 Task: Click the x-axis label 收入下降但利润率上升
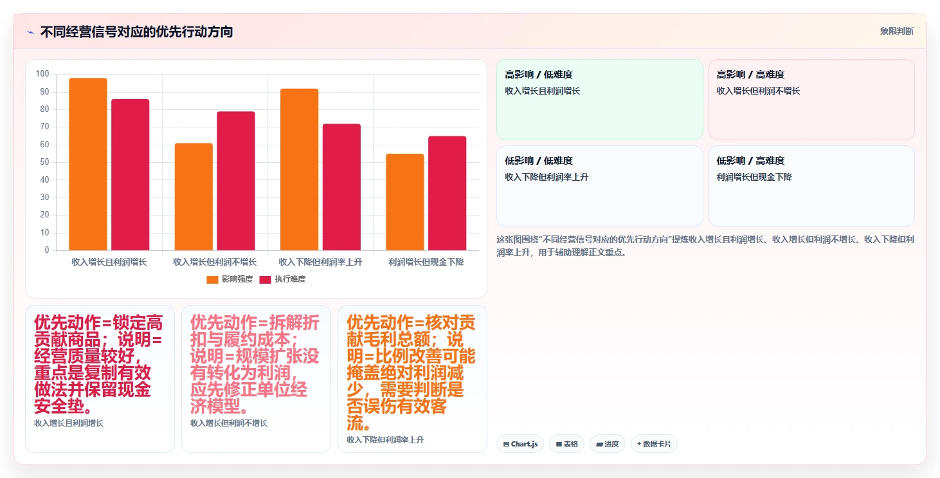(x=320, y=262)
